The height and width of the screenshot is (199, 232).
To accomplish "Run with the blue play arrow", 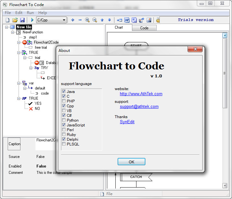I will pyautogui.click(x=32, y=20).
